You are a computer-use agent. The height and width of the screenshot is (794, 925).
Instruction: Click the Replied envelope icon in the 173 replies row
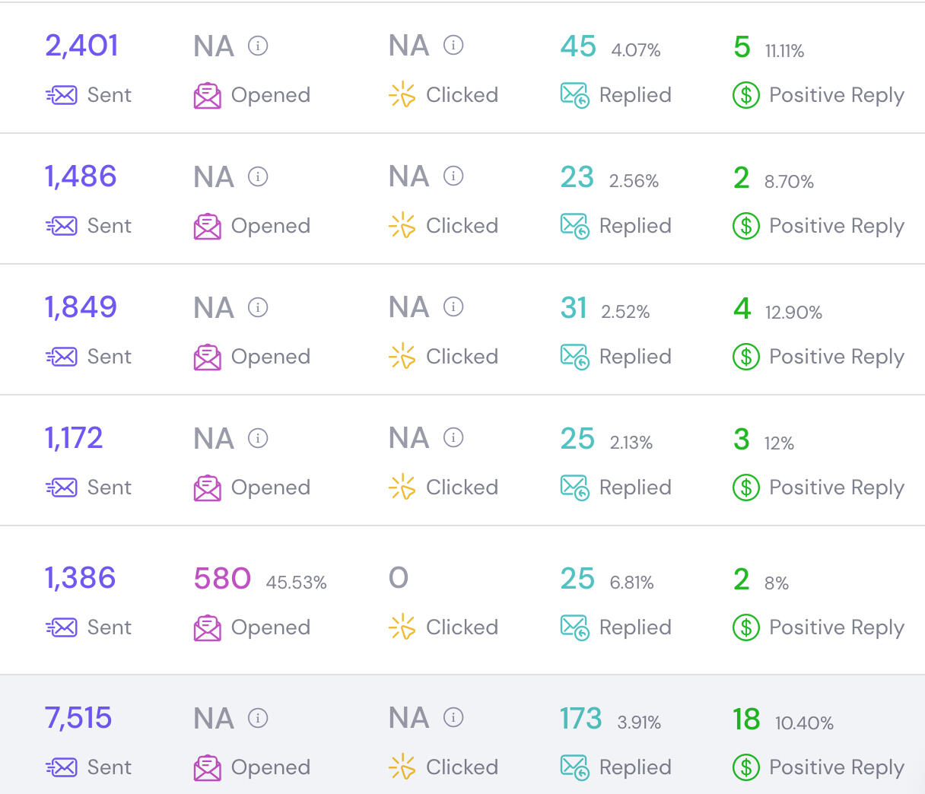(x=575, y=767)
